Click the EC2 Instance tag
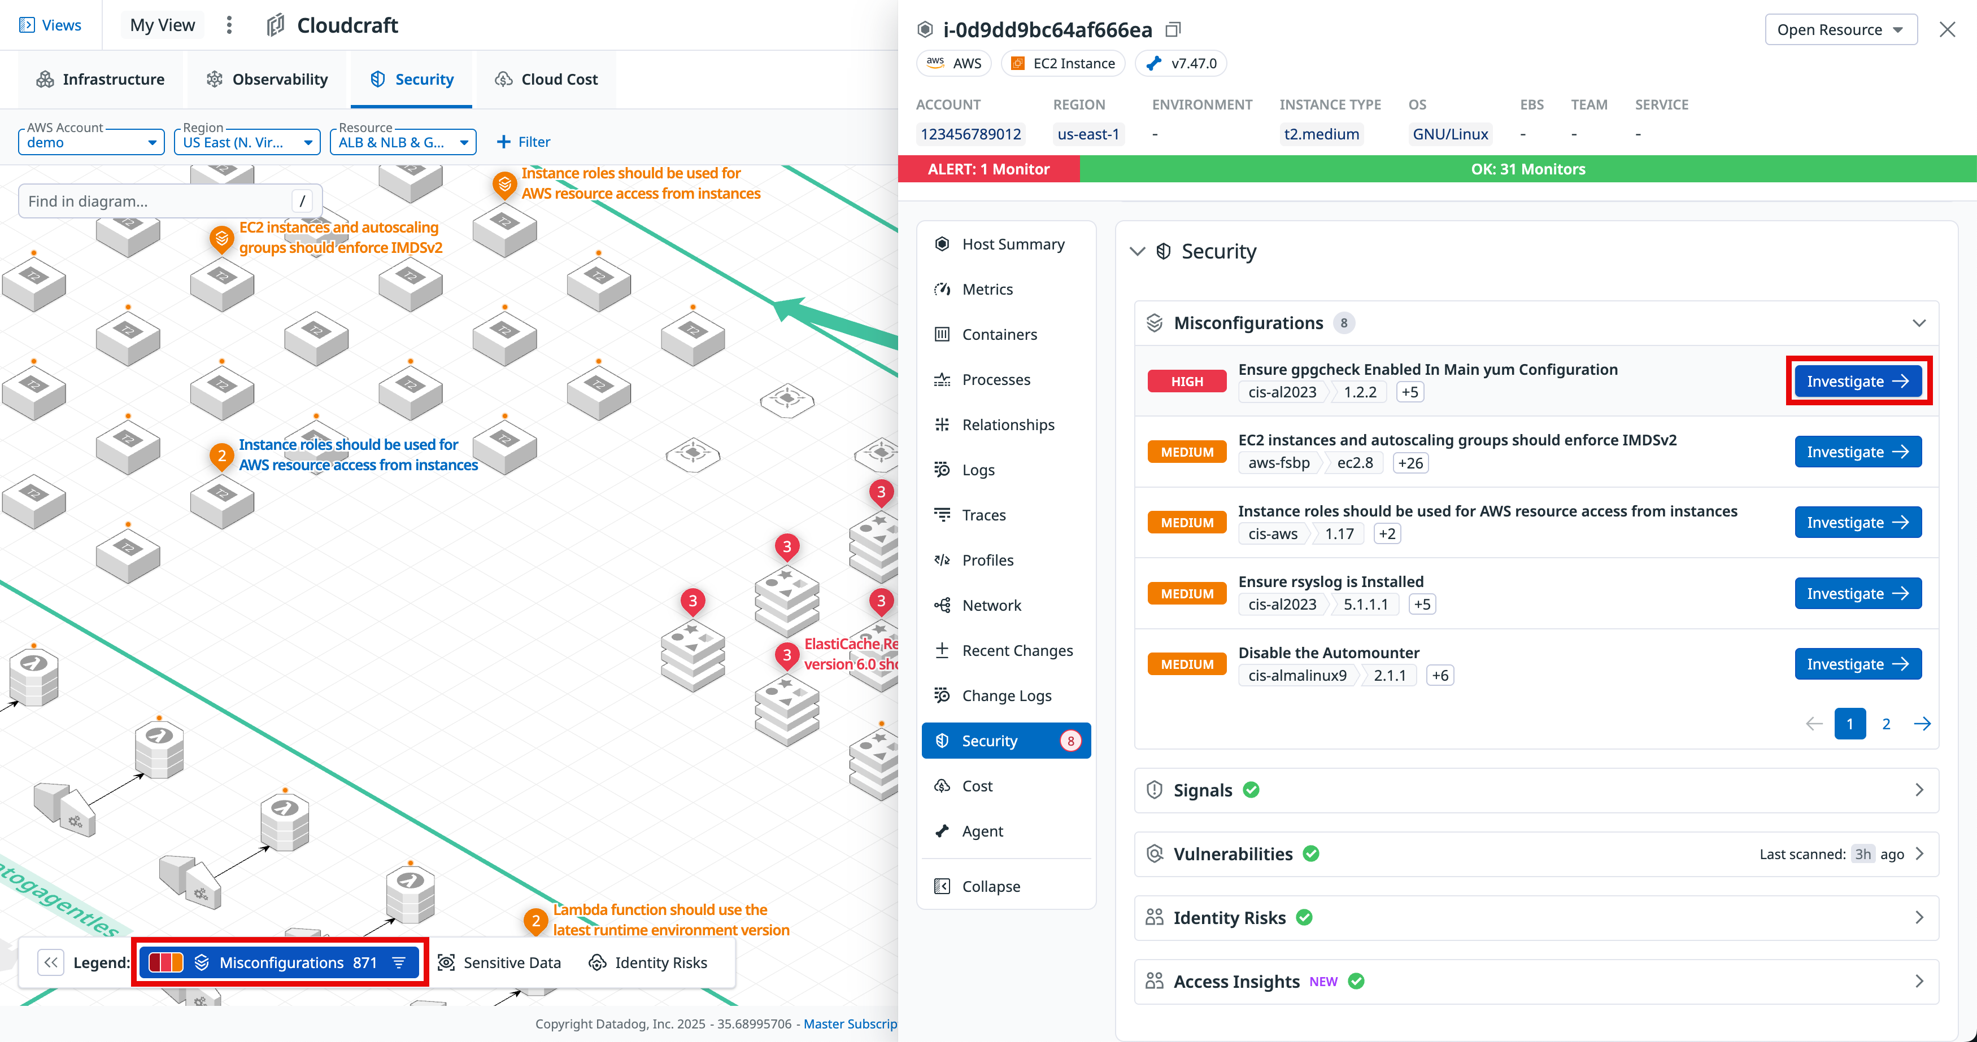The image size is (1977, 1042). coord(1063,63)
